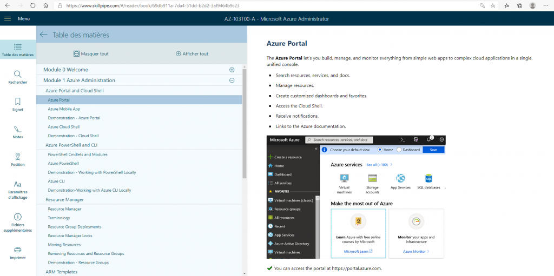Click the AZ-103T00-A book title in header
554x276 pixels.
coord(276,19)
